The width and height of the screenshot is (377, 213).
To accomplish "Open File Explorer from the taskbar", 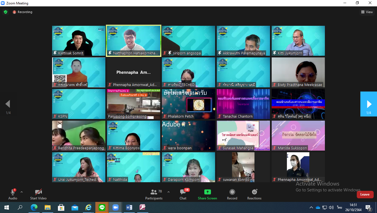I will click(47, 207).
